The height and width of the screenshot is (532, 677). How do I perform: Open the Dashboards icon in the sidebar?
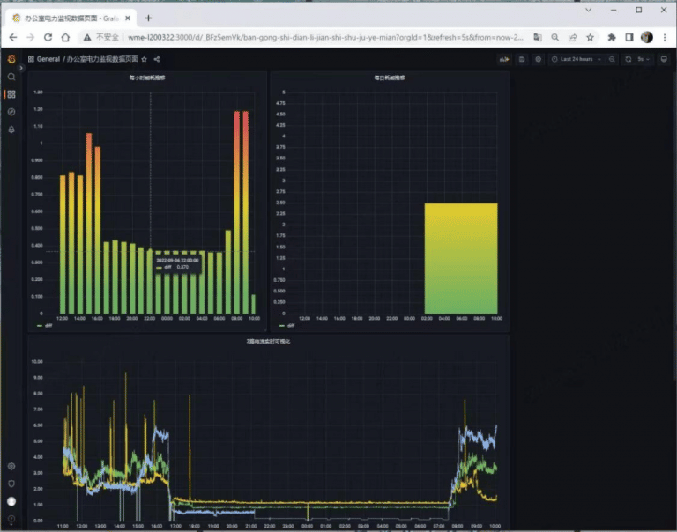click(x=11, y=94)
